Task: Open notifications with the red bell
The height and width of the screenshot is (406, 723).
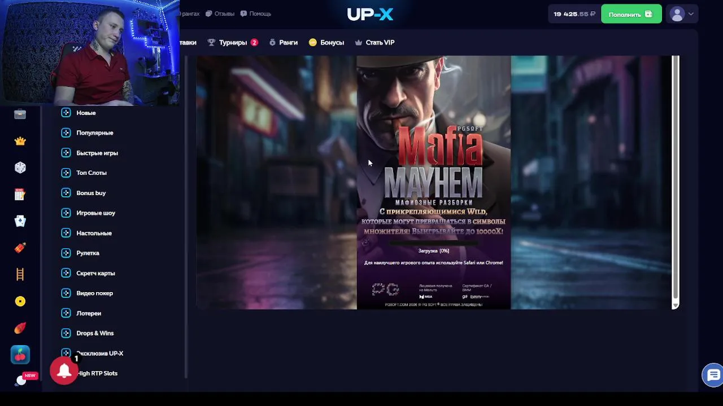Action: pyautogui.click(x=64, y=370)
